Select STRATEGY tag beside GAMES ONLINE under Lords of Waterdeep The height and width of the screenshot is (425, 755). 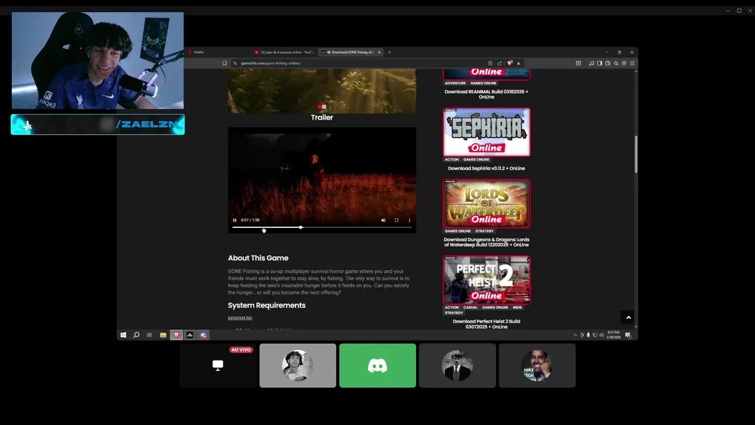484,231
